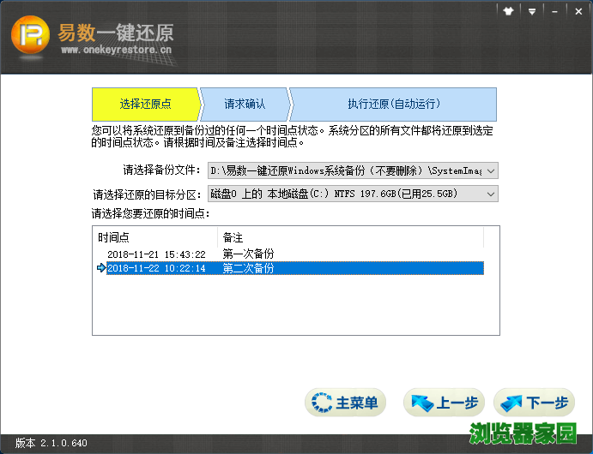The width and height of the screenshot is (593, 454).
Task: Expand the target partition dropdown arrow
Action: pyautogui.click(x=491, y=194)
